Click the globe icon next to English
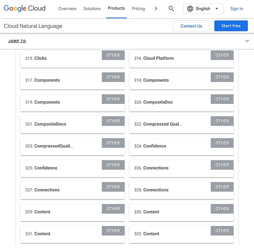254x251 pixels. pyautogui.click(x=190, y=9)
